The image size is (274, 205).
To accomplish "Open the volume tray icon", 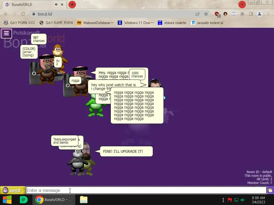I will tap(242, 200).
